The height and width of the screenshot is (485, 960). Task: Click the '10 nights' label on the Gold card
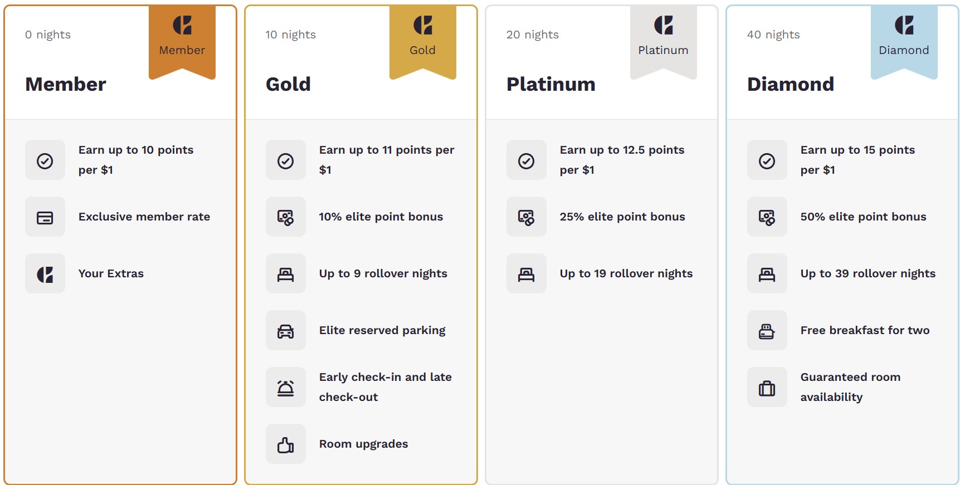tap(290, 34)
